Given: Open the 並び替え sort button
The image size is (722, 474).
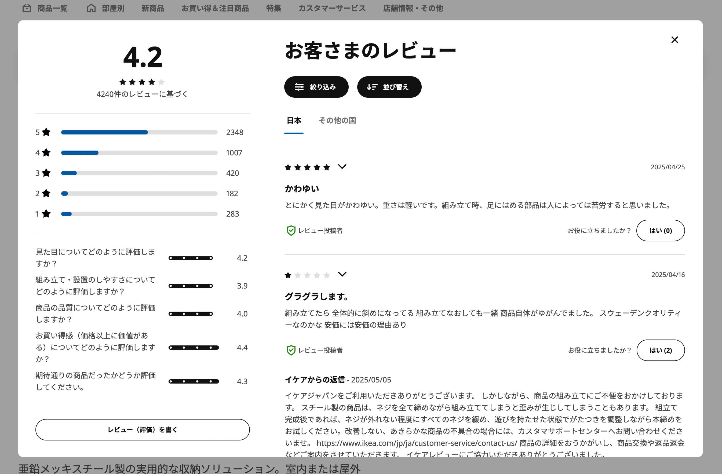Looking at the screenshot, I should [389, 87].
